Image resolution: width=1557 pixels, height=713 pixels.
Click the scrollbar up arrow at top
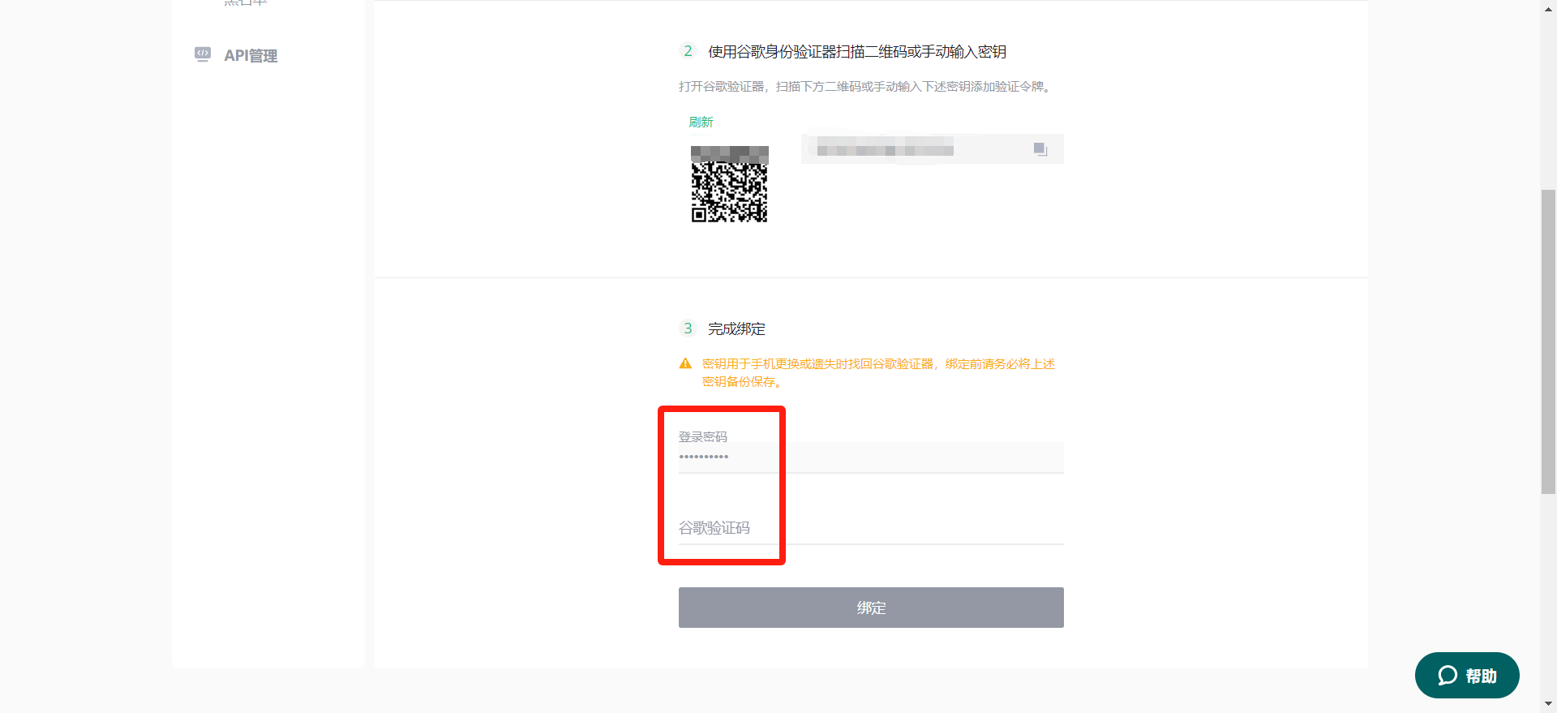1548,6
